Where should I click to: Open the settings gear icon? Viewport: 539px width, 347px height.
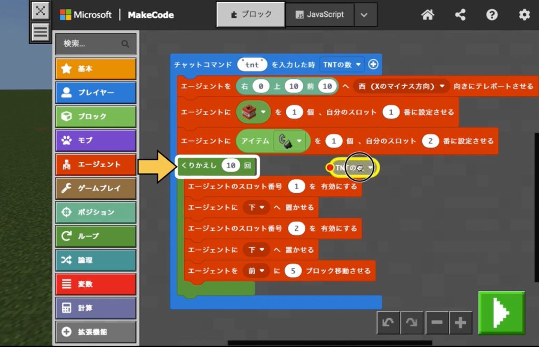pos(524,15)
